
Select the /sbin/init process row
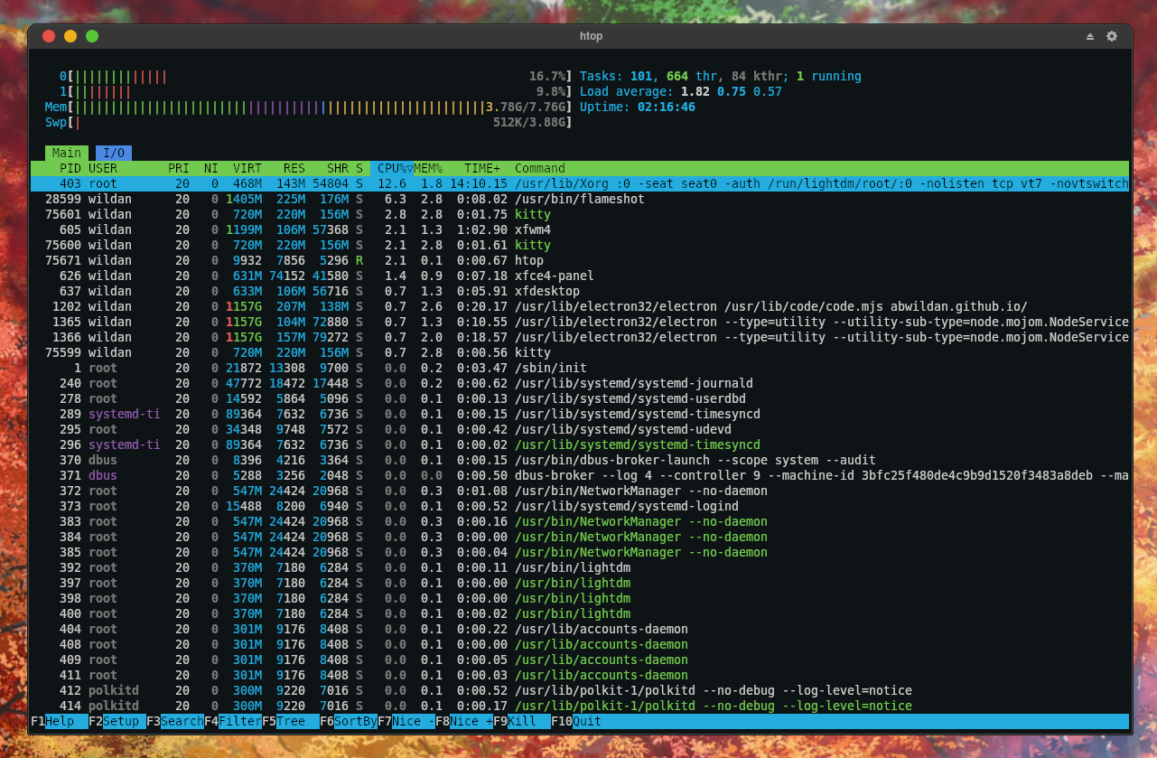click(580, 368)
